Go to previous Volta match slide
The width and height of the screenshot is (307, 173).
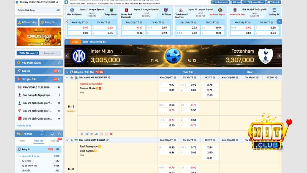click(x=67, y=56)
